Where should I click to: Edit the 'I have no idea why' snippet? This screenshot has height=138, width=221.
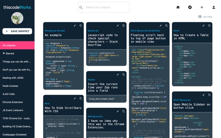click(118, 111)
